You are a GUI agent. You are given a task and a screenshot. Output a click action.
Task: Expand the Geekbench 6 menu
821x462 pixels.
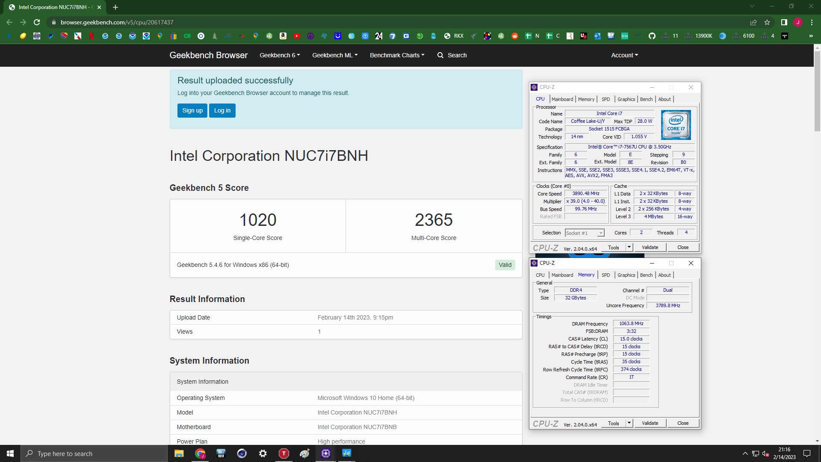(x=280, y=55)
